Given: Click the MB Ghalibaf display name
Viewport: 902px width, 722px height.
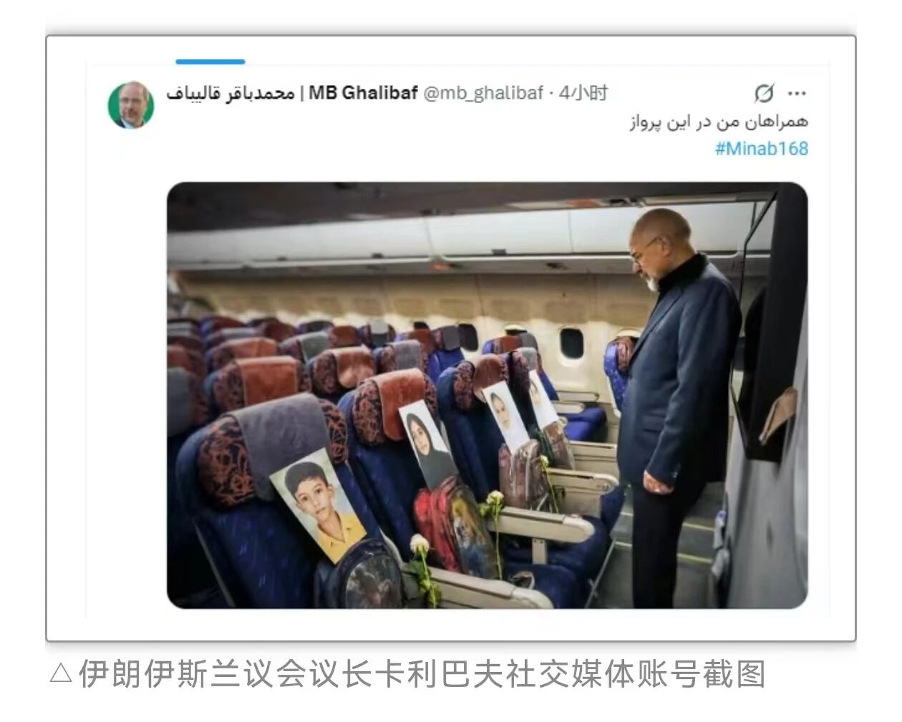Looking at the screenshot, I should (x=363, y=93).
